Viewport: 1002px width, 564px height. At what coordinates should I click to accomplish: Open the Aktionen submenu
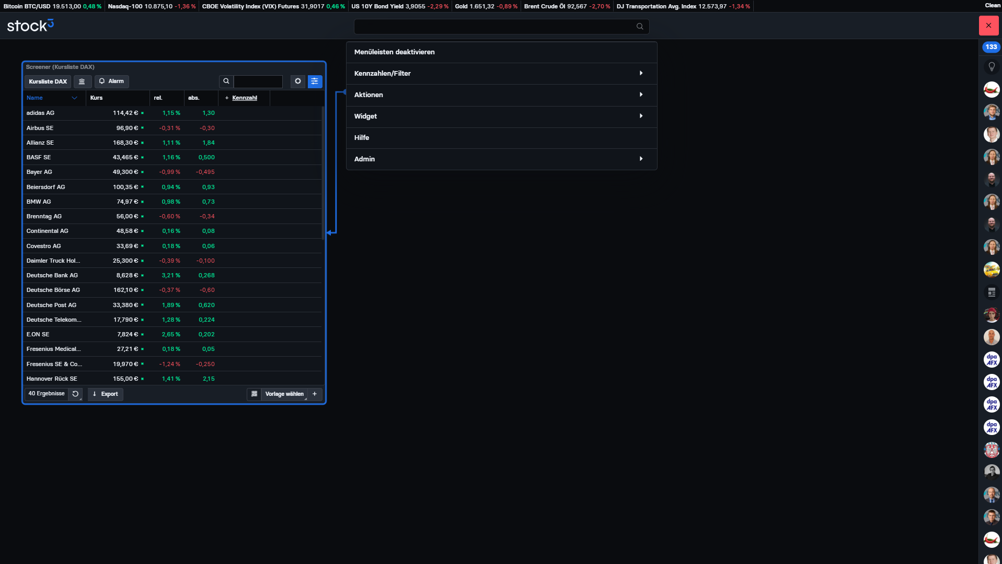501,95
